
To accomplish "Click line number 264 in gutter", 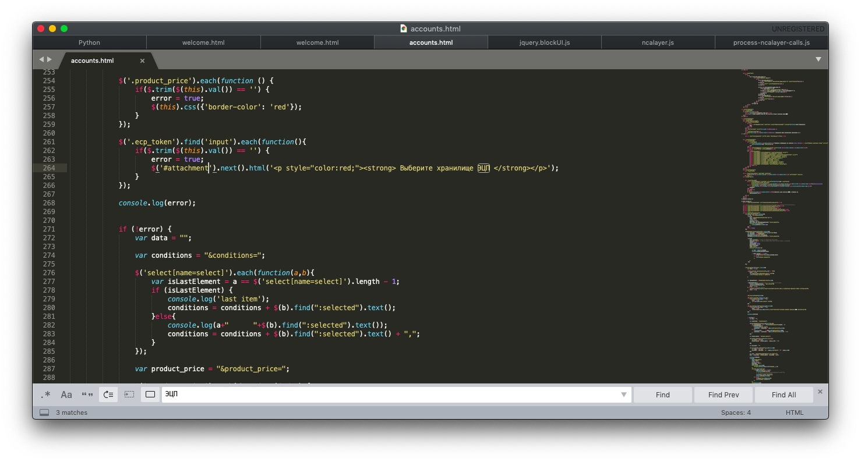I will point(49,168).
